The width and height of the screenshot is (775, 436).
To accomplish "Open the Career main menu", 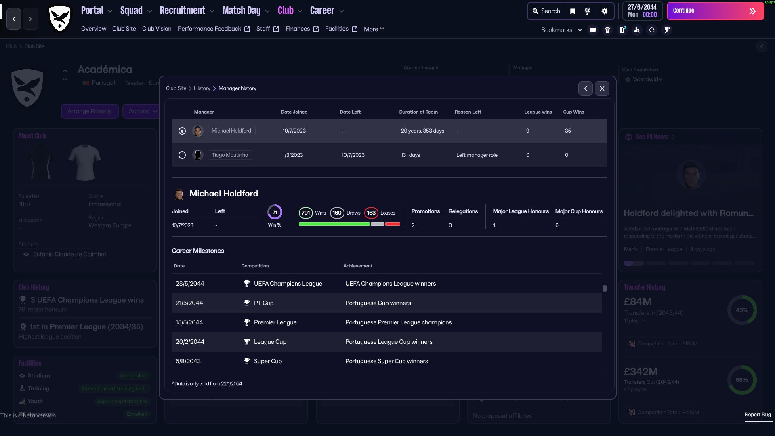I will [x=322, y=11].
